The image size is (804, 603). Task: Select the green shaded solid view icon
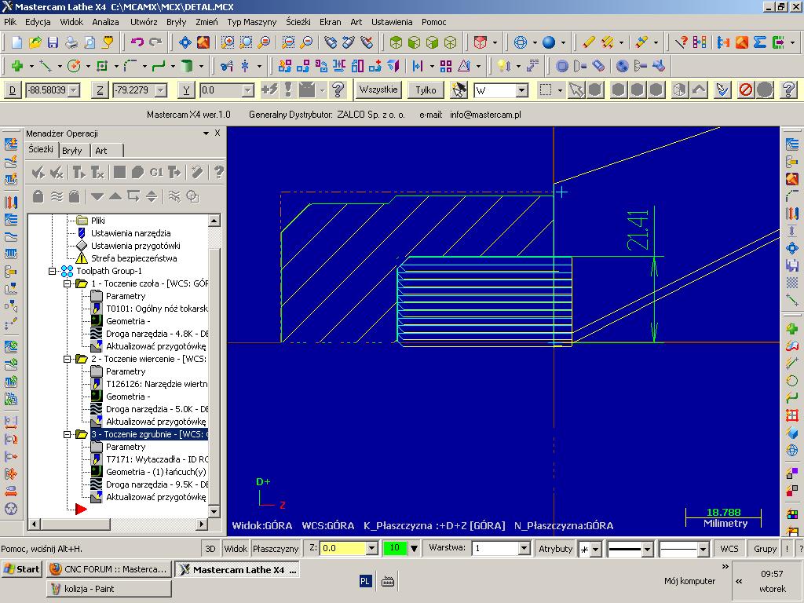[396, 42]
